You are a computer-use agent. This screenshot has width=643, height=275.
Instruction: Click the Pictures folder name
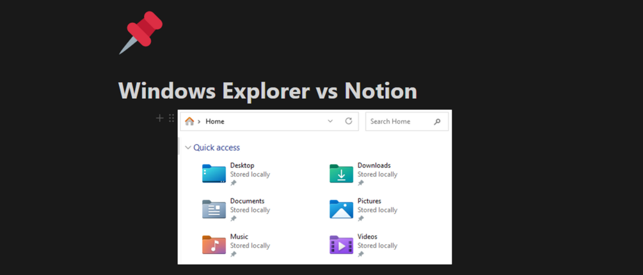369,201
